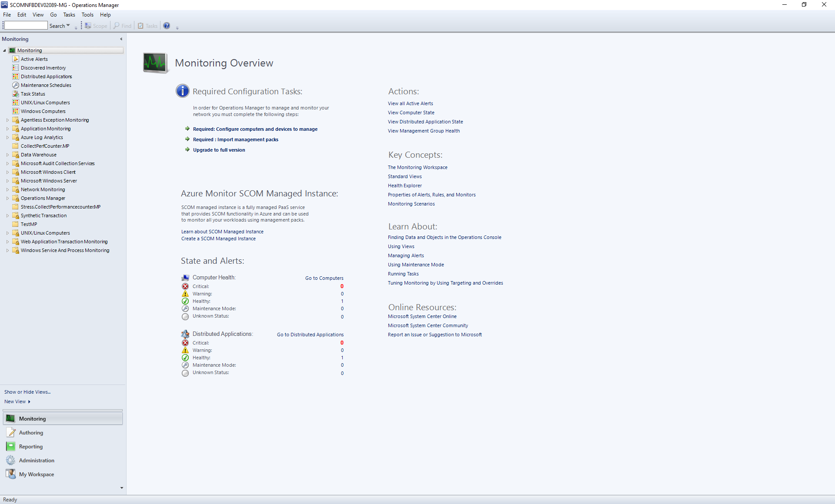Click the Active Alerts icon in sidebar
This screenshot has width=835, height=504.
[x=16, y=58]
